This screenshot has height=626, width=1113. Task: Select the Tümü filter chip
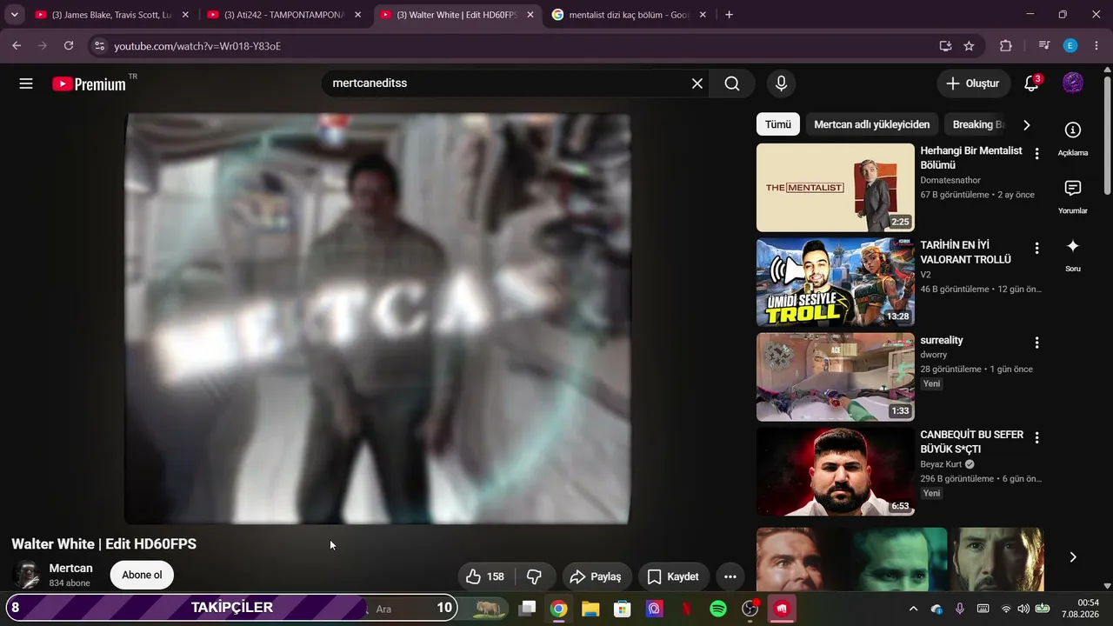click(778, 124)
